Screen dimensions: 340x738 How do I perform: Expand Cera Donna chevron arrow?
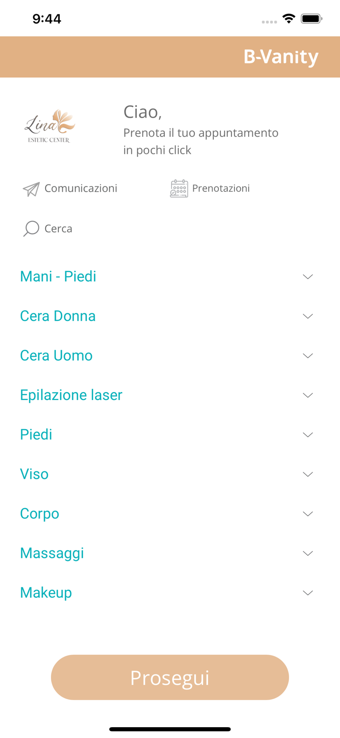click(308, 316)
